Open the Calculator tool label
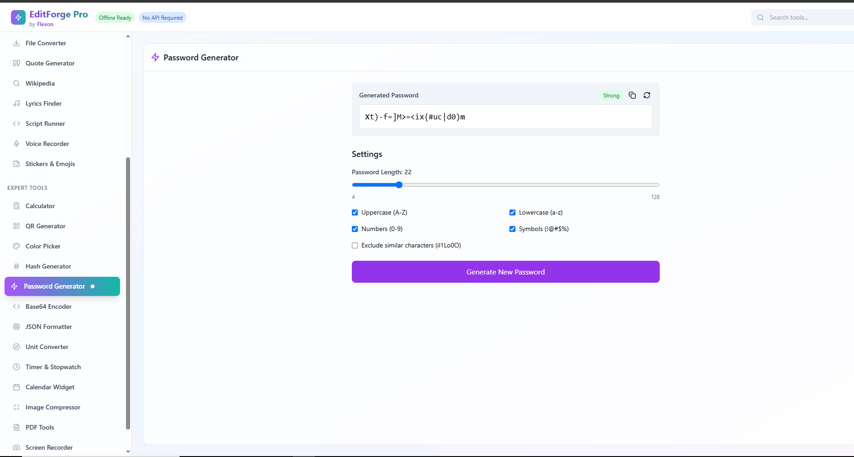Viewport: 854px width, 457px height. click(x=40, y=206)
